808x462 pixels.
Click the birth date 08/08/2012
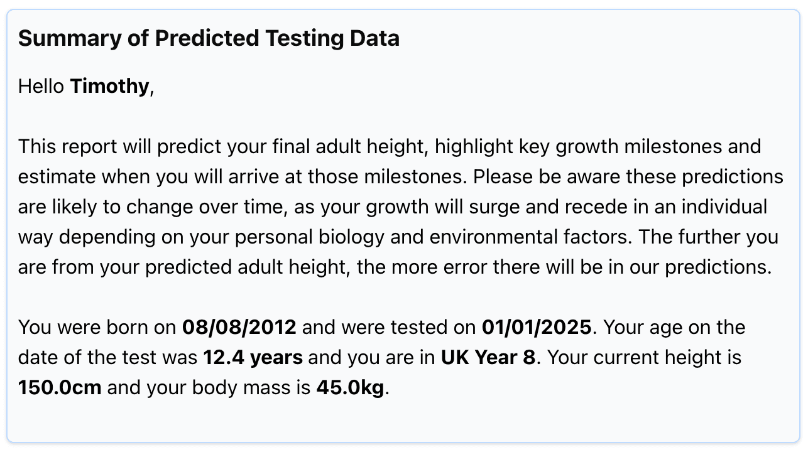click(x=239, y=327)
